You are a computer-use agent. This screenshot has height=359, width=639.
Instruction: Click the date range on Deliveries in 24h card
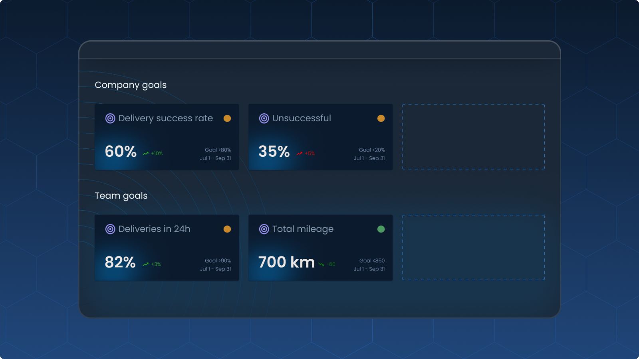point(216,269)
